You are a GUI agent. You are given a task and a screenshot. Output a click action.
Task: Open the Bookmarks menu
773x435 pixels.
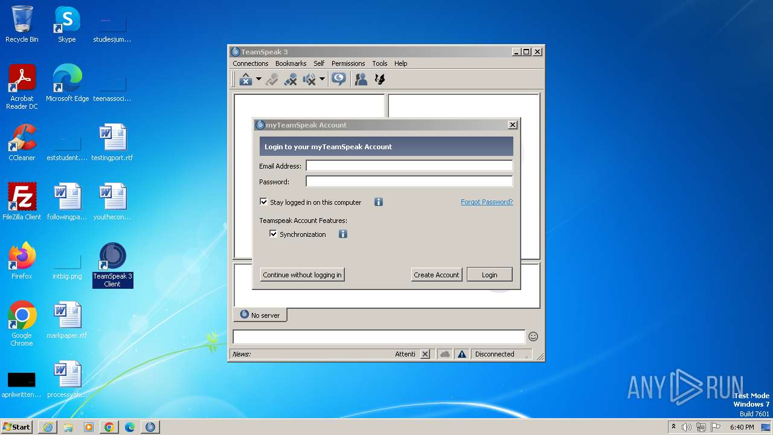coord(290,63)
